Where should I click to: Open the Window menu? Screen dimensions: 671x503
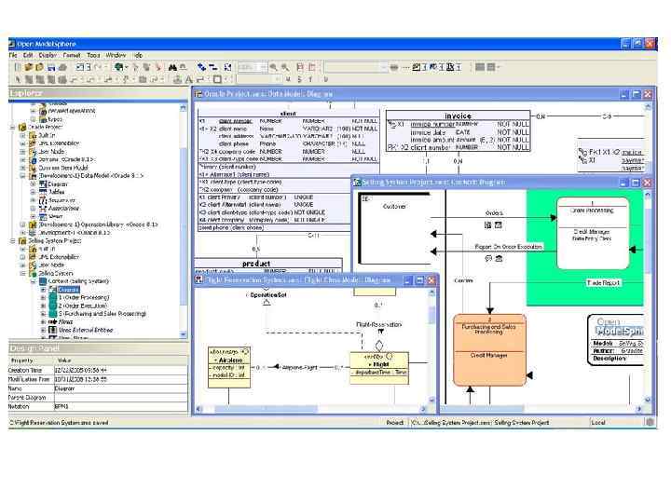116,55
